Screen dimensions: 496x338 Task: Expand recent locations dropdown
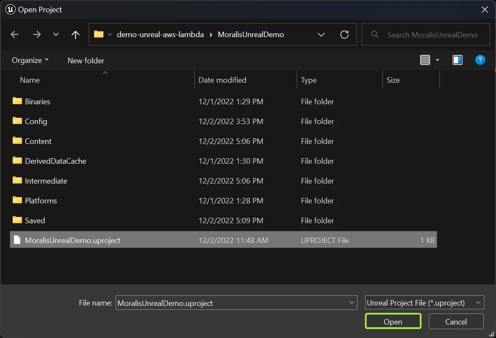(x=56, y=35)
